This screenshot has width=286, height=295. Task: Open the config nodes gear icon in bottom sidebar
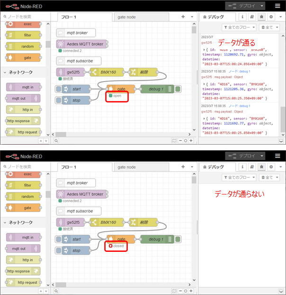[271, 167]
